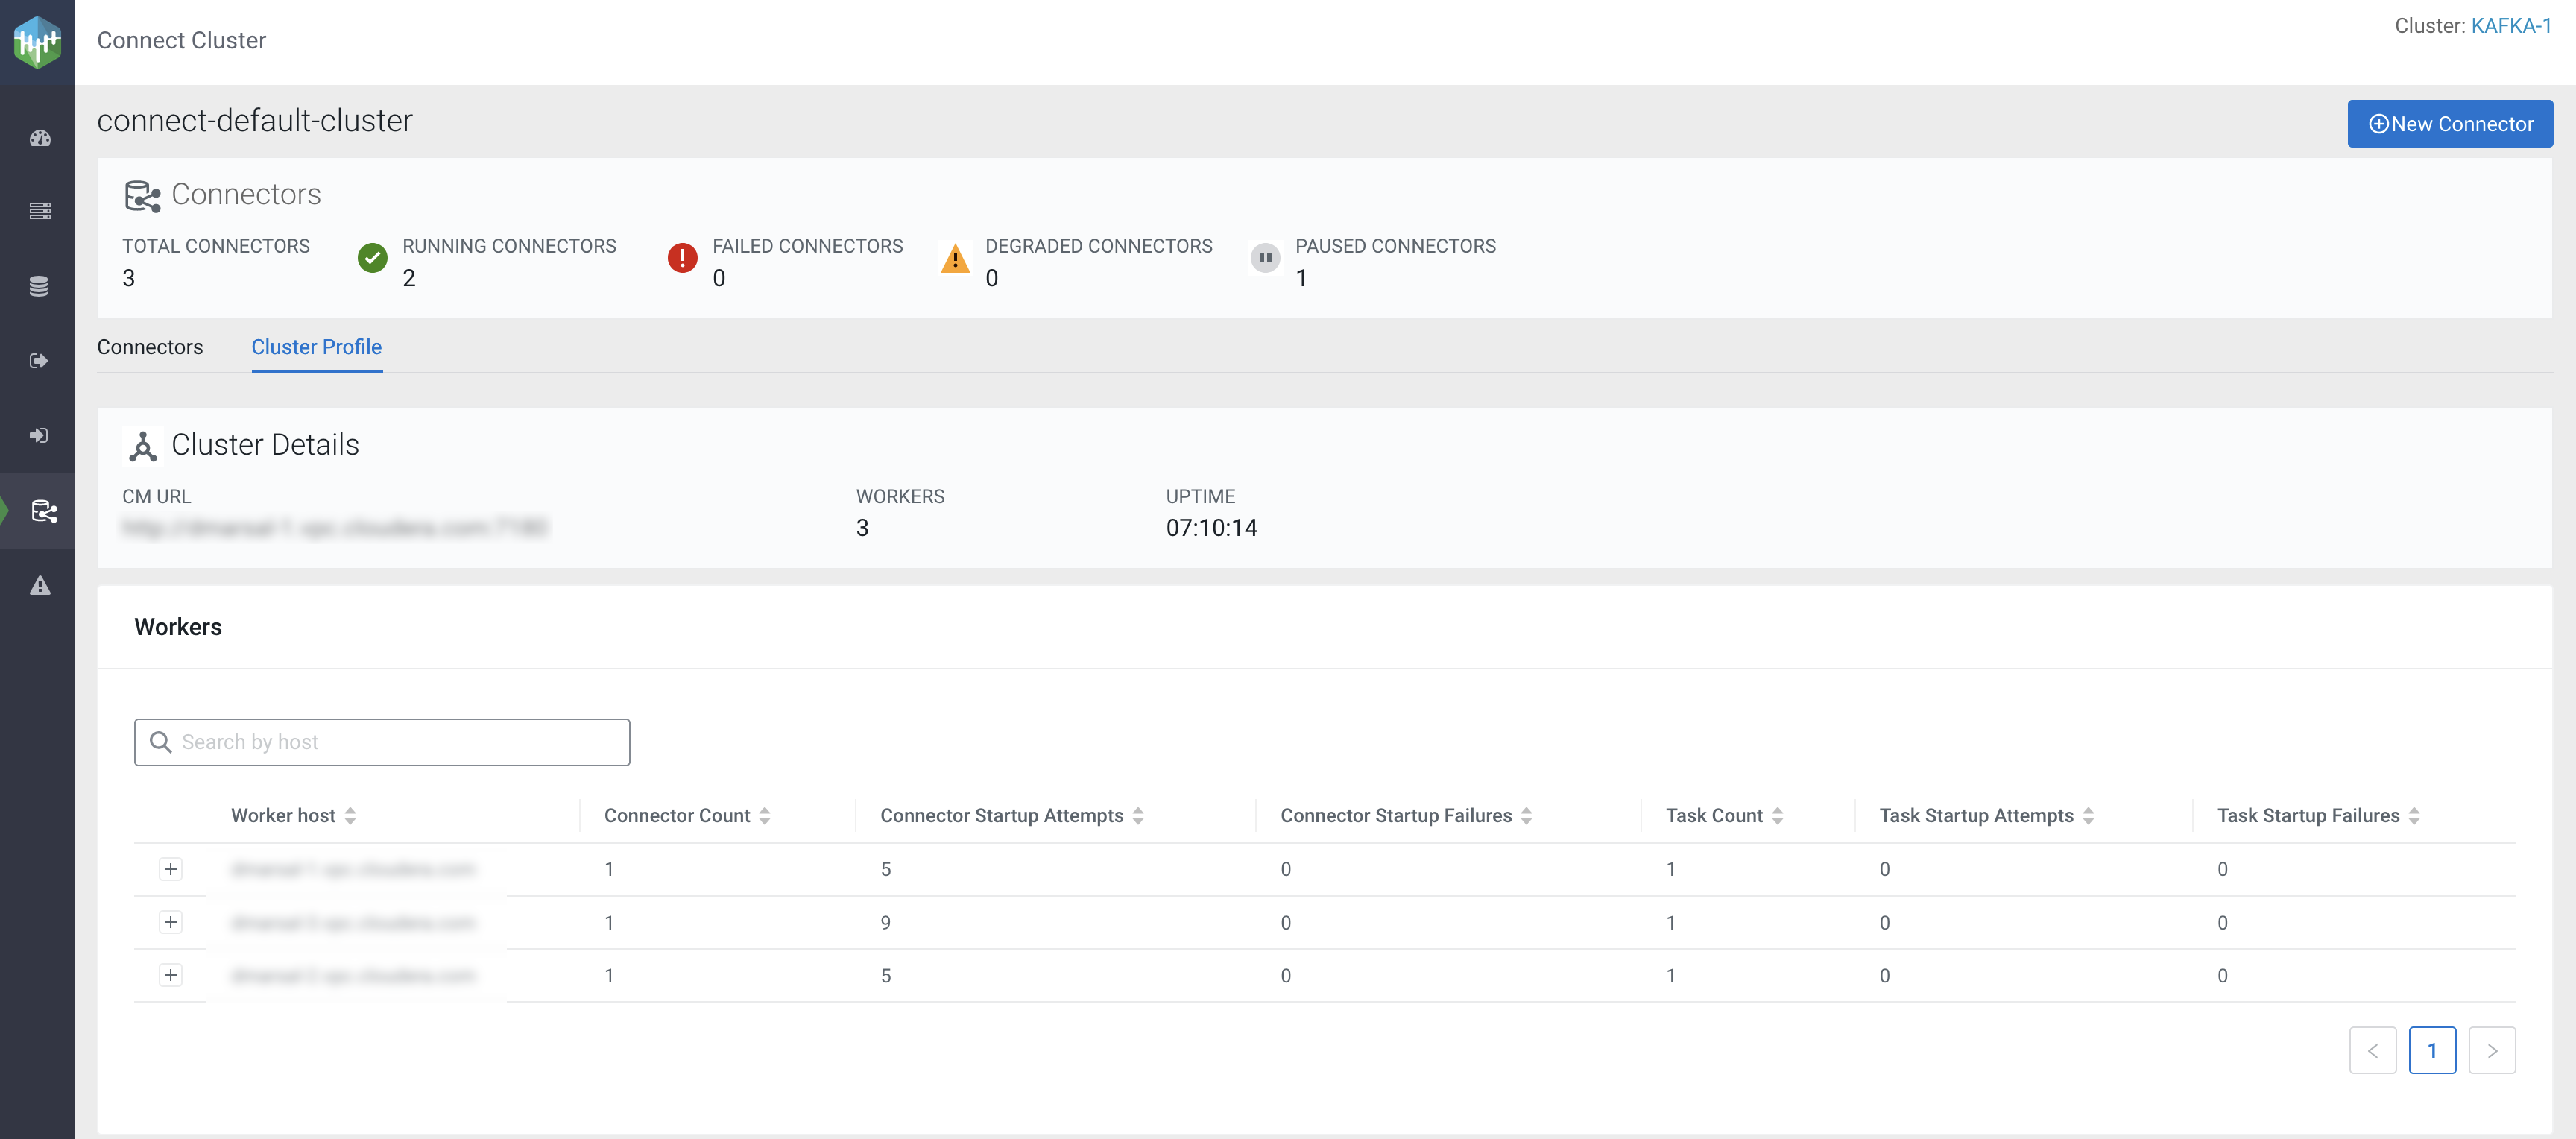Select the Consumers sidebar icon
The image size is (2576, 1139).
tap(39, 436)
